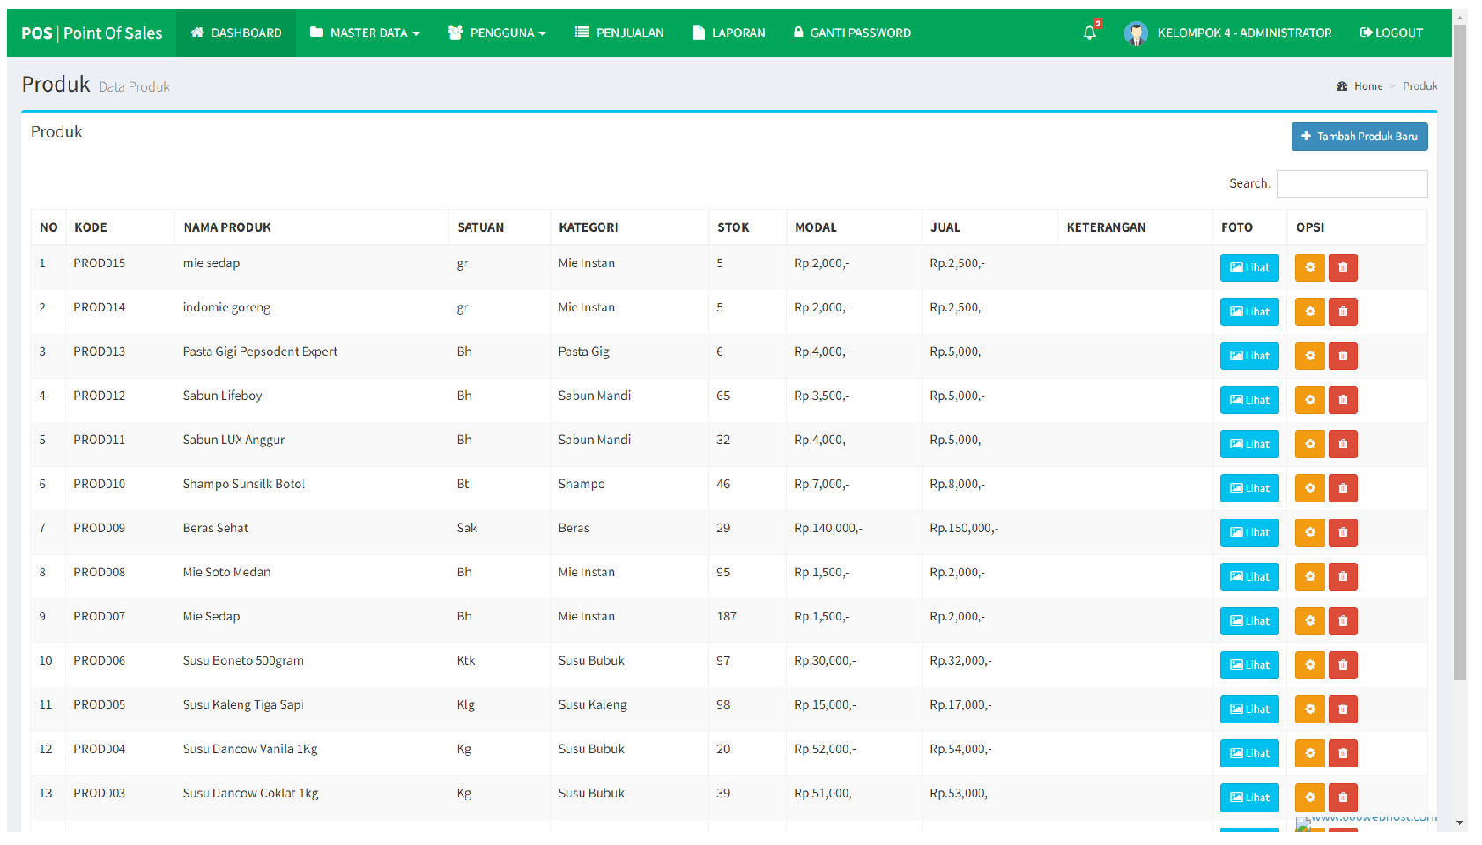Delete Sabun Lifeboy using red trash icon

(1343, 400)
